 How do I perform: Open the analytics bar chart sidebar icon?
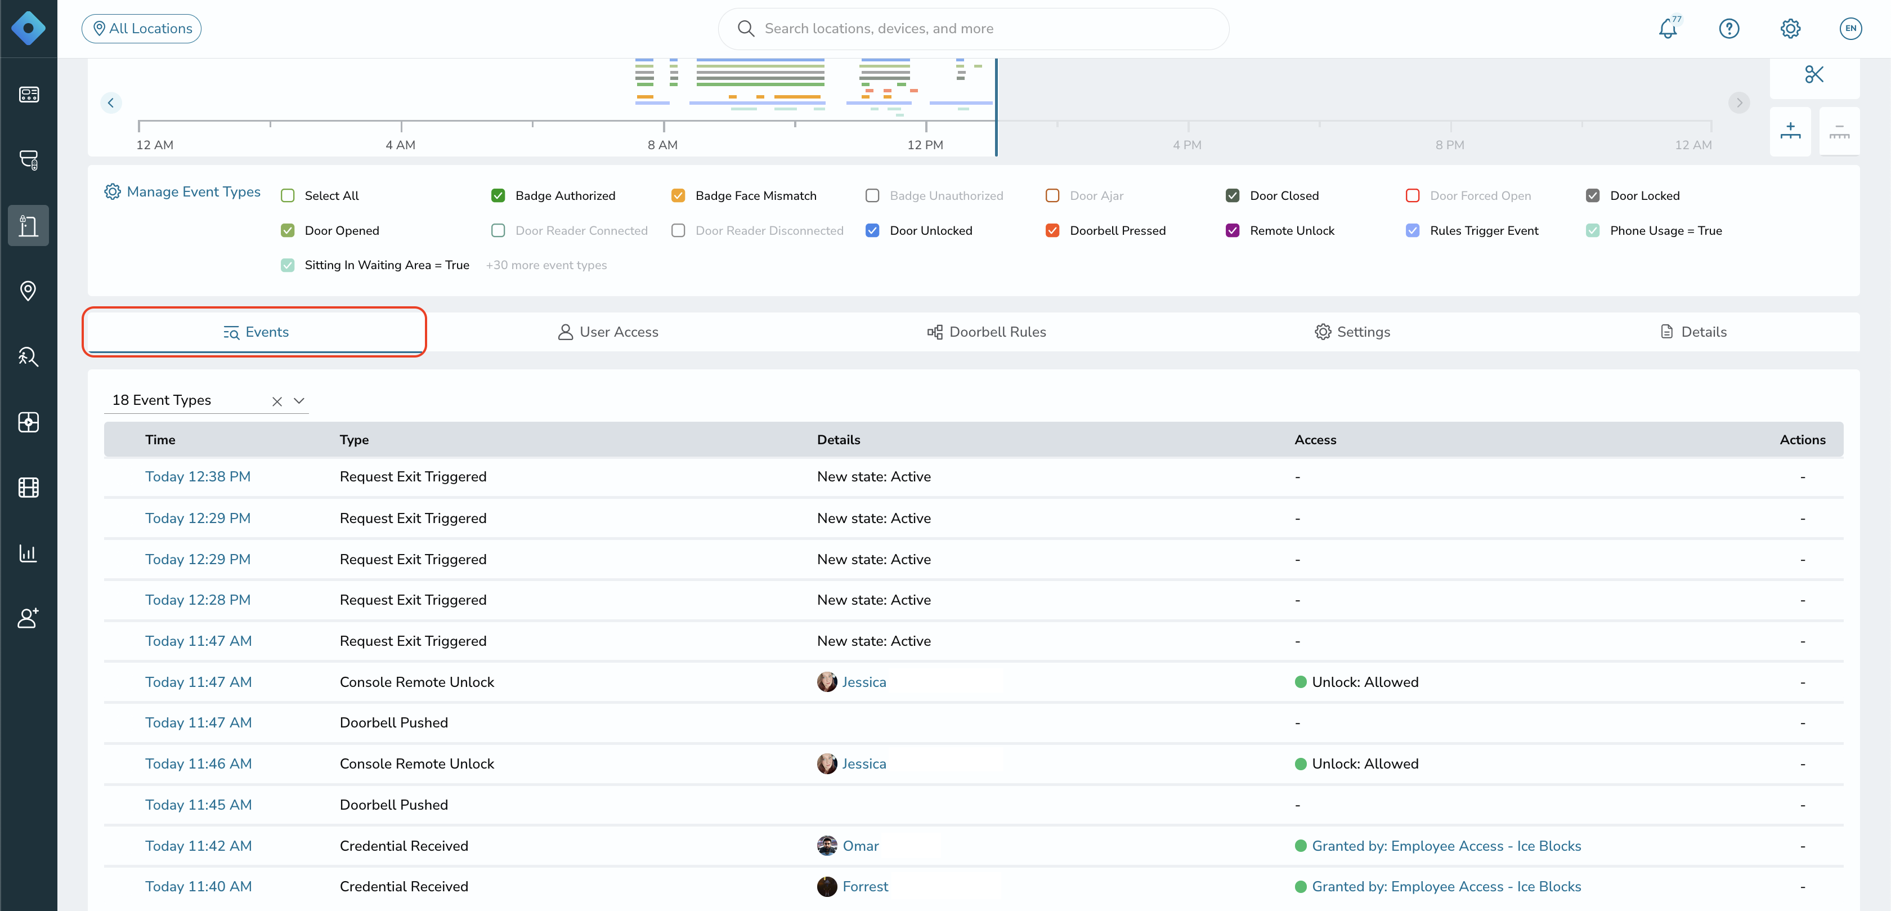29,552
